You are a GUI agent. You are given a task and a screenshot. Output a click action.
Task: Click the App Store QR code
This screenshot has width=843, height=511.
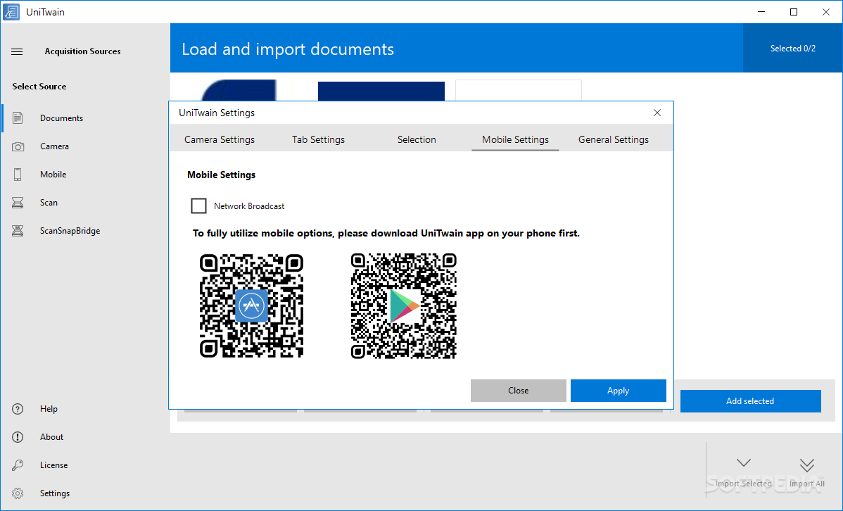252,305
